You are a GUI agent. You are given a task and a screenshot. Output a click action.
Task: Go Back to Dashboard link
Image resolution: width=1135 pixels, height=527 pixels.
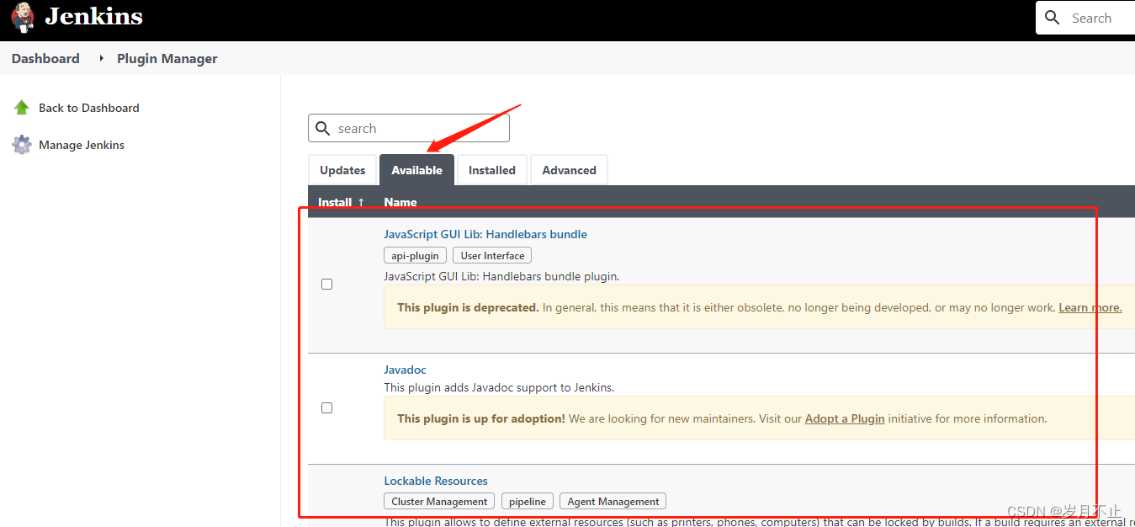point(89,108)
